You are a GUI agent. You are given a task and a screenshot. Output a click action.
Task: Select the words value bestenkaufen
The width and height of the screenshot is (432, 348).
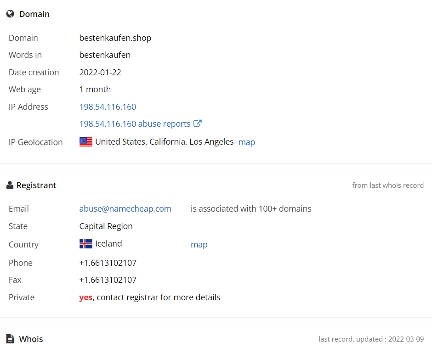click(105, 55)
